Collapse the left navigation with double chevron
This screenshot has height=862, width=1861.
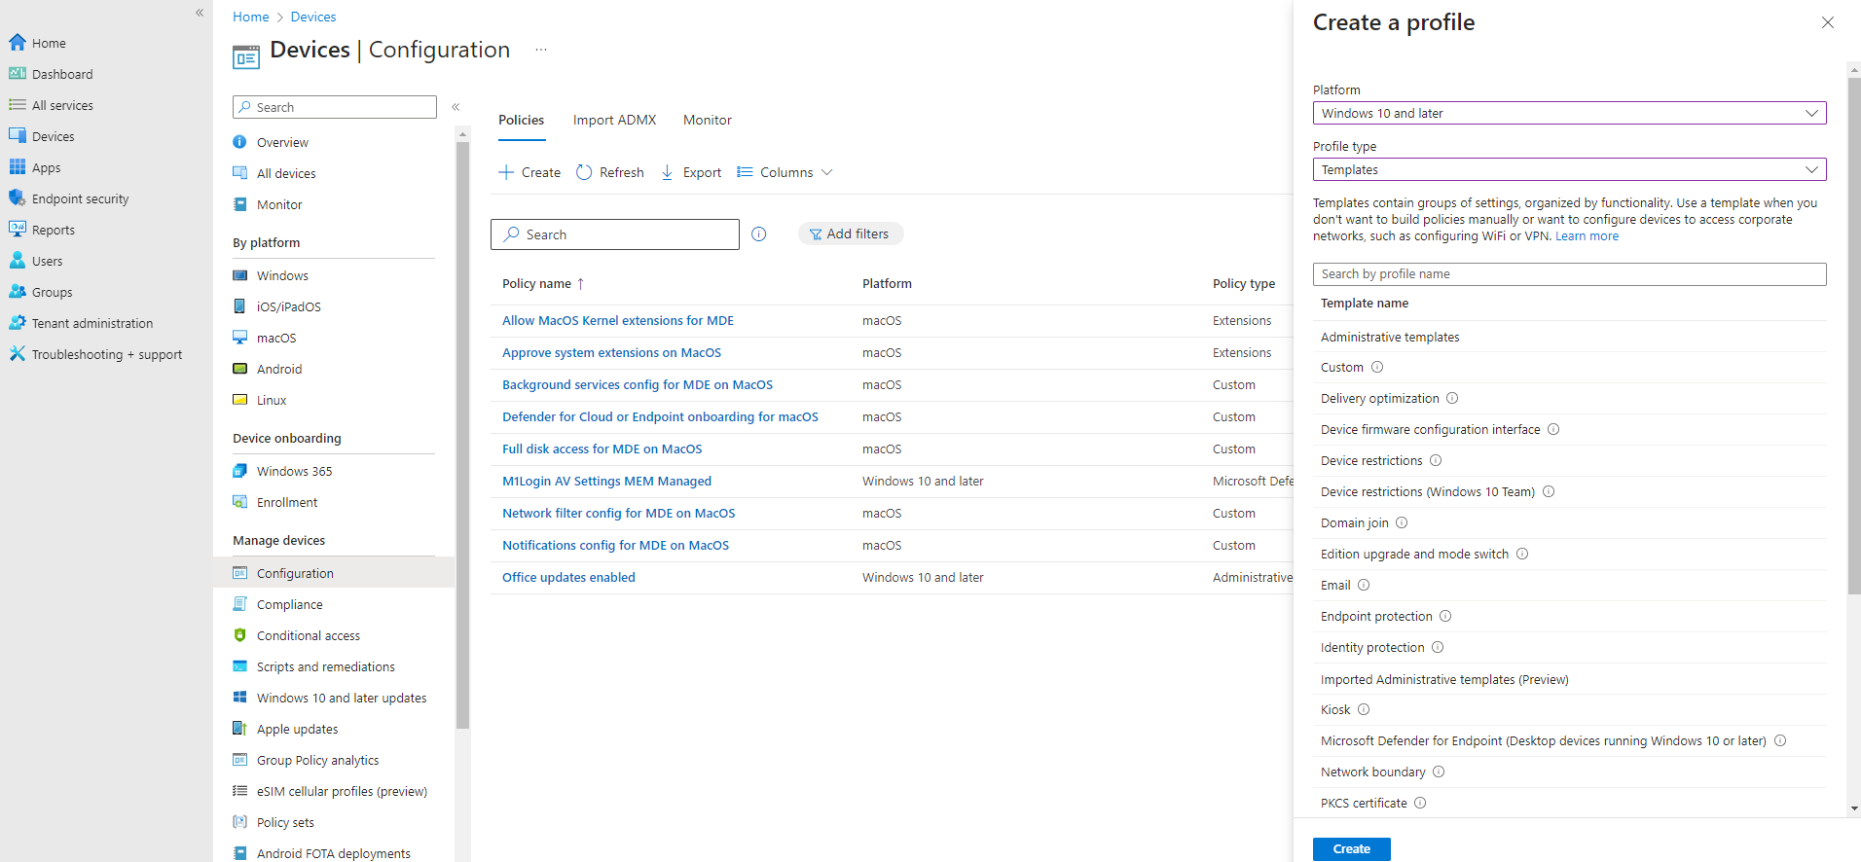[200, 13]
